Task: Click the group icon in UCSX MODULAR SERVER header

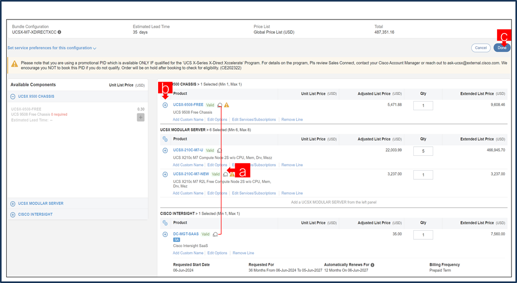Action: coord(165,139)
